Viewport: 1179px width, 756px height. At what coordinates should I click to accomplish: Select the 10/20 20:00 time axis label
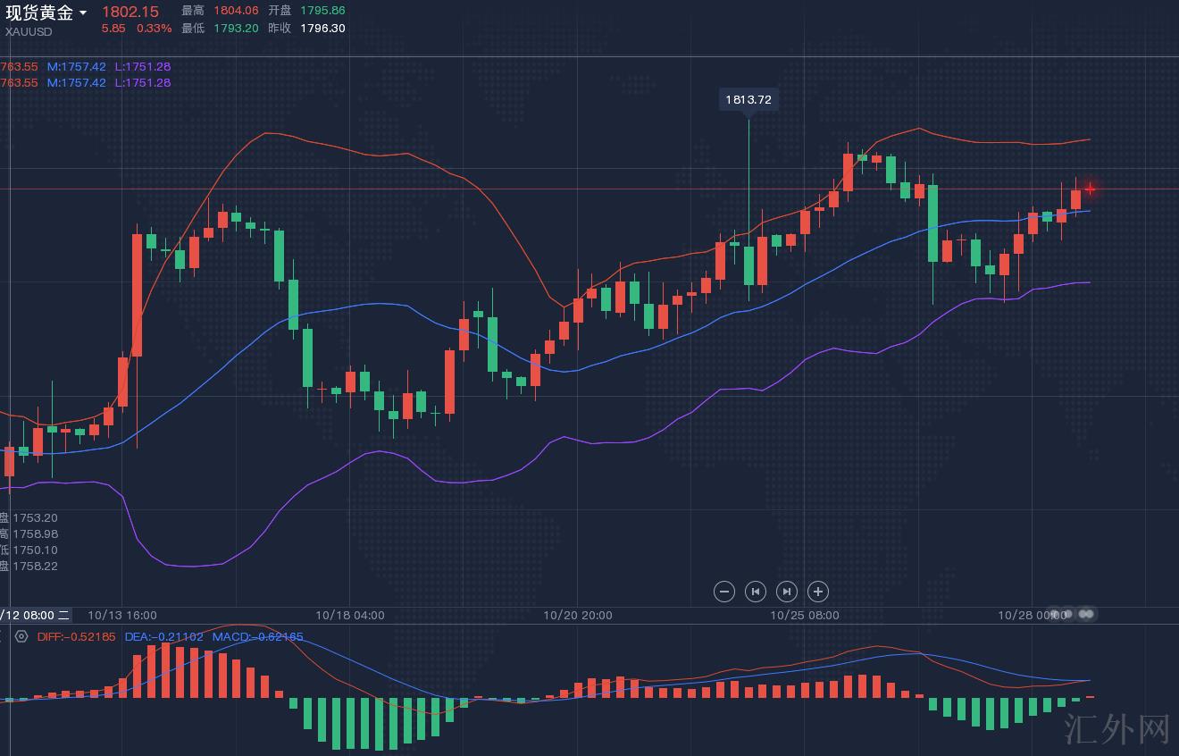click(578, 615)
